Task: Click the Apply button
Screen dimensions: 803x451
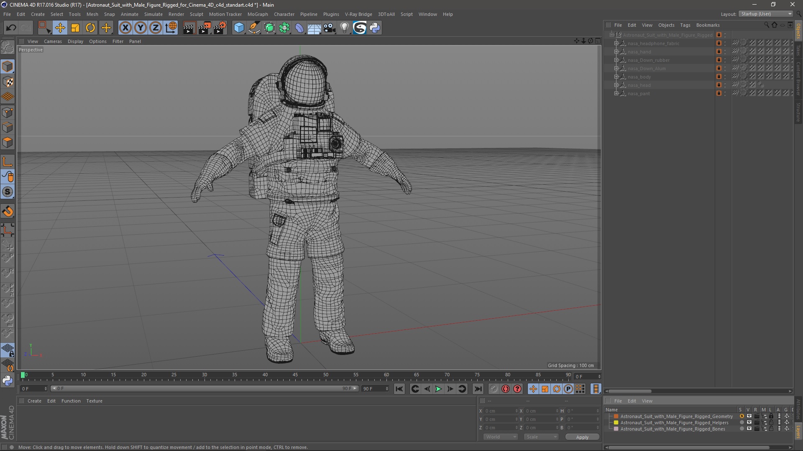Action: click(582, 437)
